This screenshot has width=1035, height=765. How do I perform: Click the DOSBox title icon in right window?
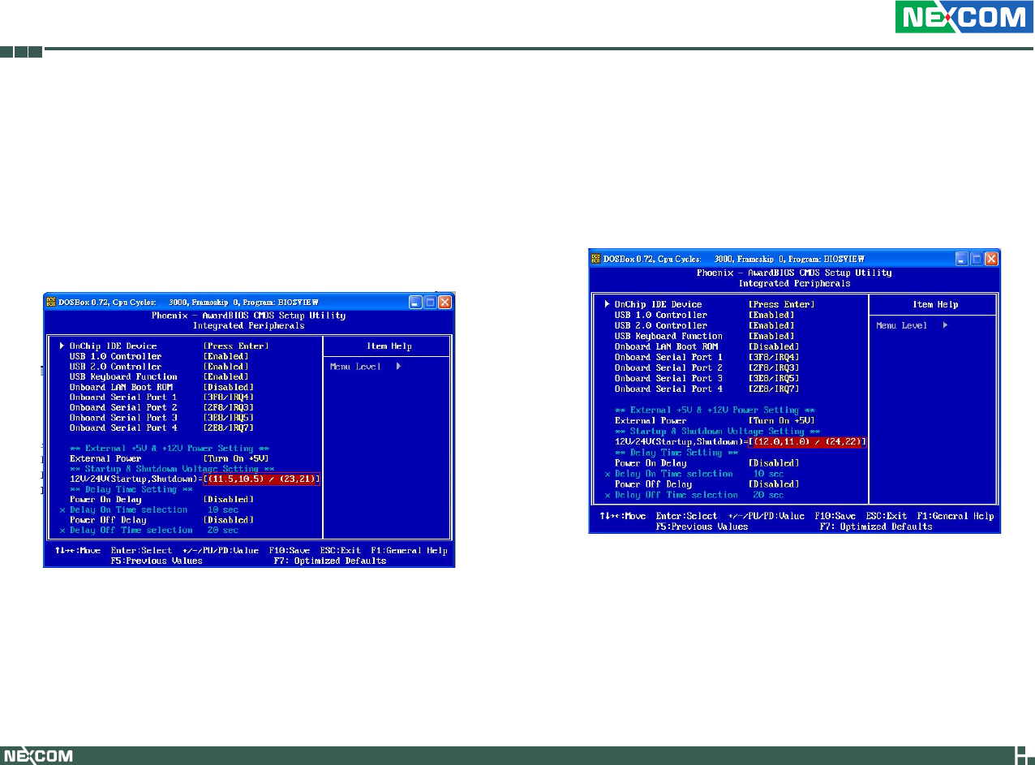click(x=595, y=259)
